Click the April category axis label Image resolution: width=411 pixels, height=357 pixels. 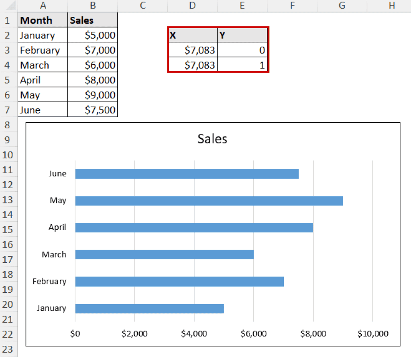pos(57,227)
